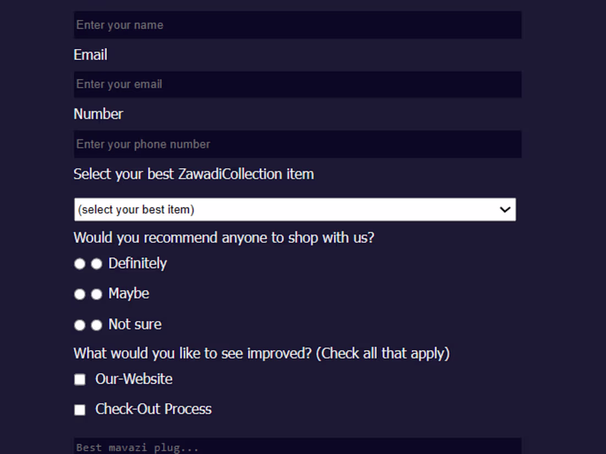Open the ZawadiCollection item dropdown
Viewport: 606px width, 454px height.
tap(295, 209)
